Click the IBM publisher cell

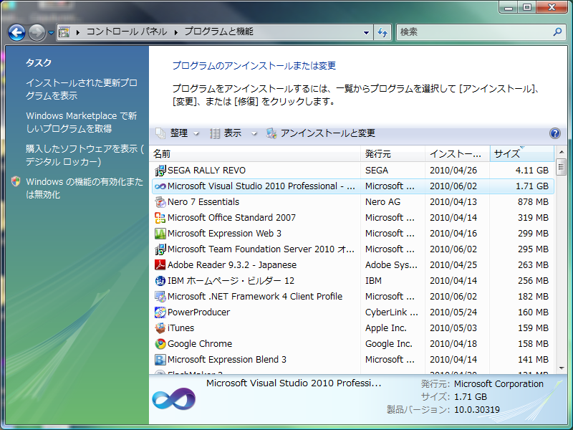tap(373, 280)
